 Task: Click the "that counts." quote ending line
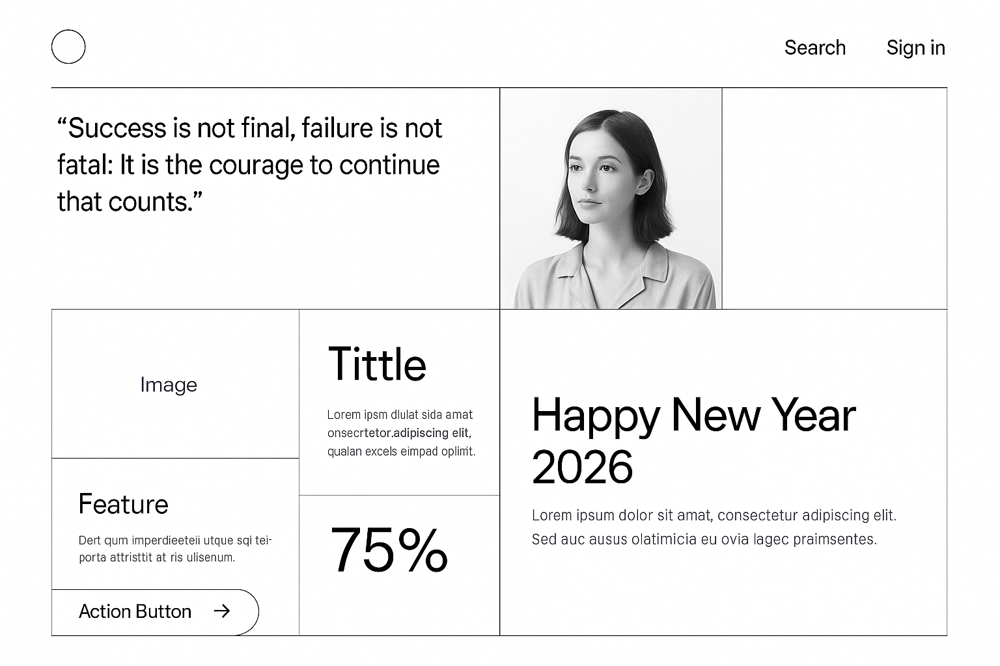click(x=130, y=202)
